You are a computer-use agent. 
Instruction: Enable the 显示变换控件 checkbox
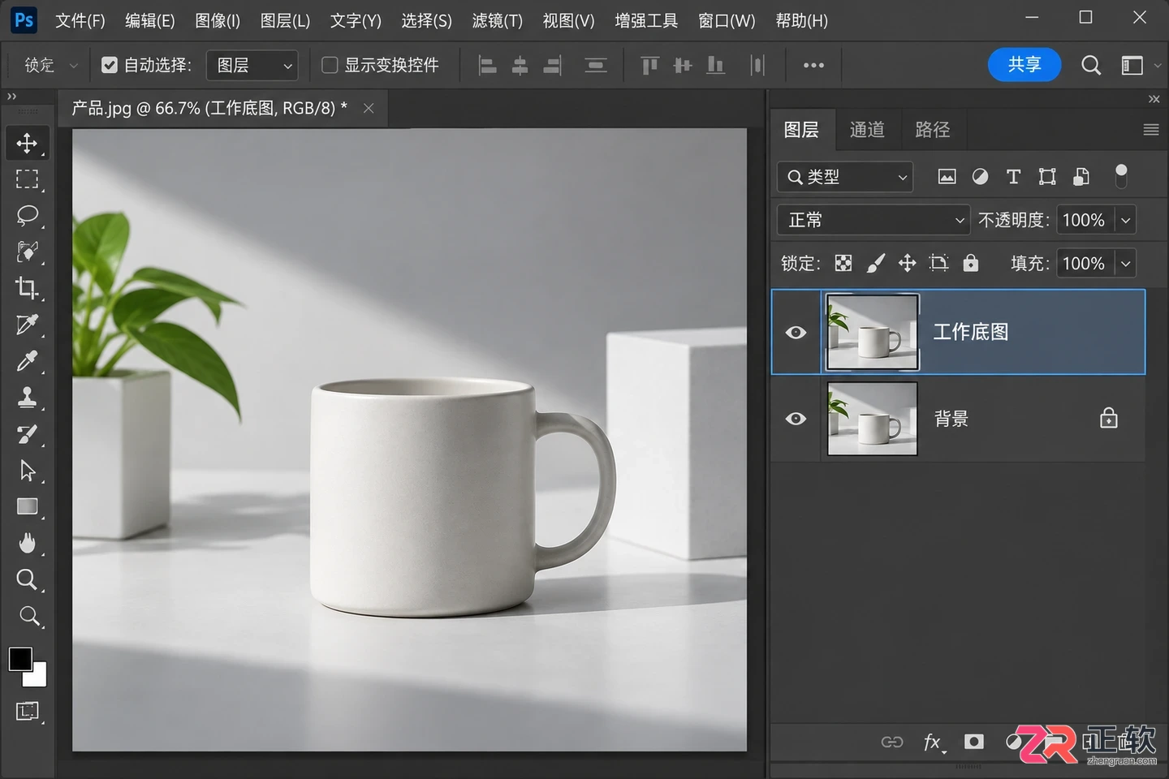click(x=330, y=65)
